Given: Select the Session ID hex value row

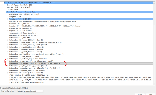Looking at the screenshot, I should [x=45, y=26].
